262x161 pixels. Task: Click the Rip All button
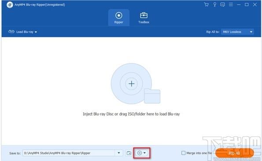(234, 153)
